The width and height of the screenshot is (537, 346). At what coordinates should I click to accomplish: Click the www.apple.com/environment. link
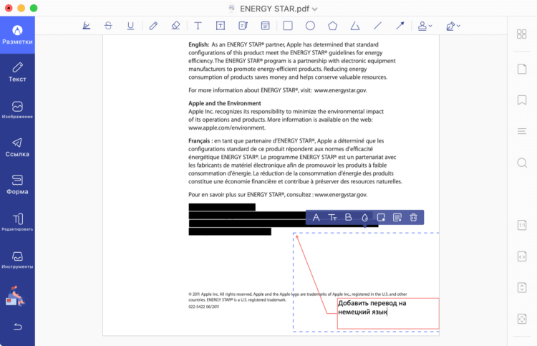(x=227, y=128)
